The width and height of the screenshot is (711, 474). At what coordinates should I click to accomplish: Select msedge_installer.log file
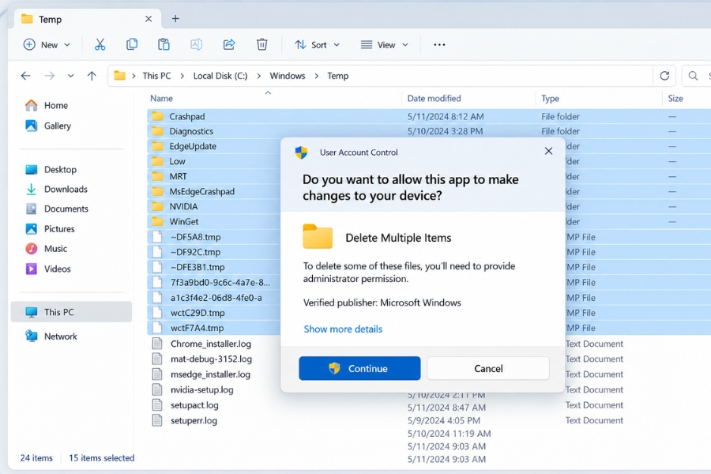point(210,374)
